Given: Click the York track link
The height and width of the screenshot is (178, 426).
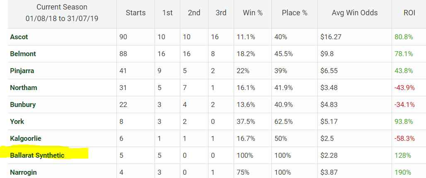Looking at the screenshot, I should [17, 121].
